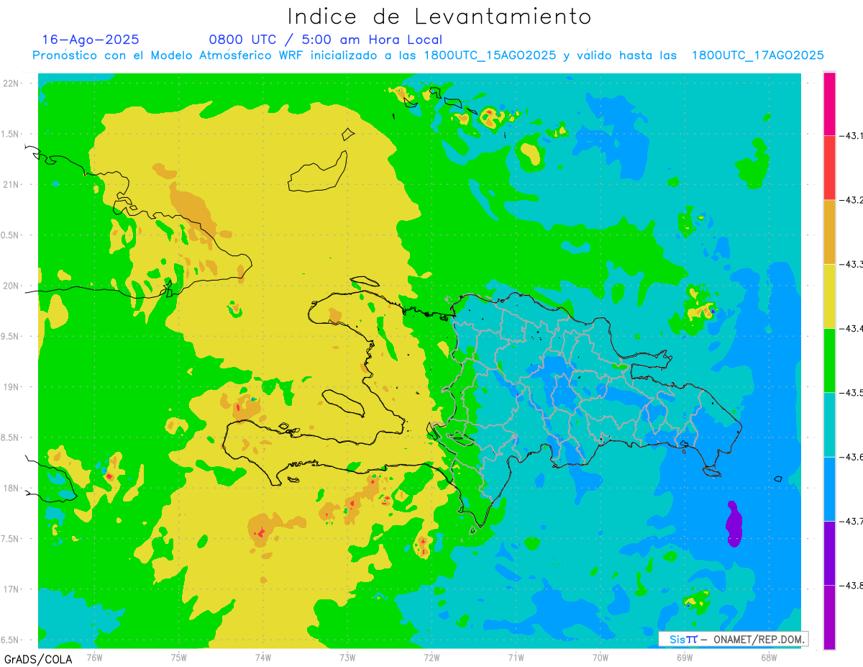Viewport: 863px width, 667px height.
Task: Pick the red legend color between -43.1 and -43.2
Action: click(x=829, y=168)
